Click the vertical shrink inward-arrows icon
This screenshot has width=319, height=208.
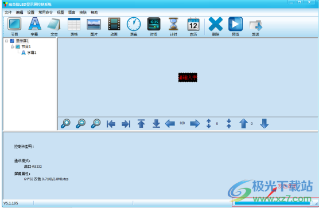[229, 124]
